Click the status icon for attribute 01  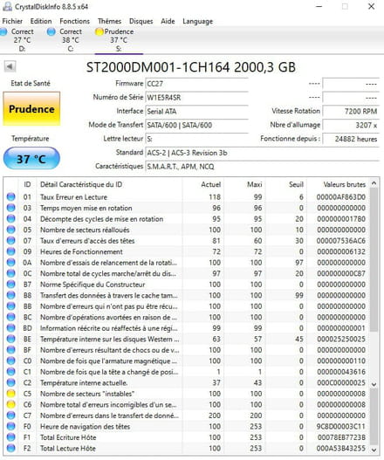[10, 197]
